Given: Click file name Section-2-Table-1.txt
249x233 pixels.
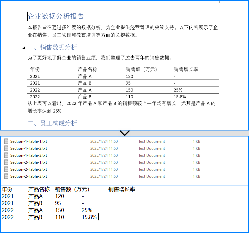Looking at the screenshot, I should (29, 162).
